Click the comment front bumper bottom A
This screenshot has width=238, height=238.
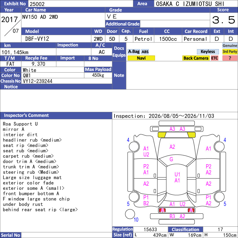[31, 194]
